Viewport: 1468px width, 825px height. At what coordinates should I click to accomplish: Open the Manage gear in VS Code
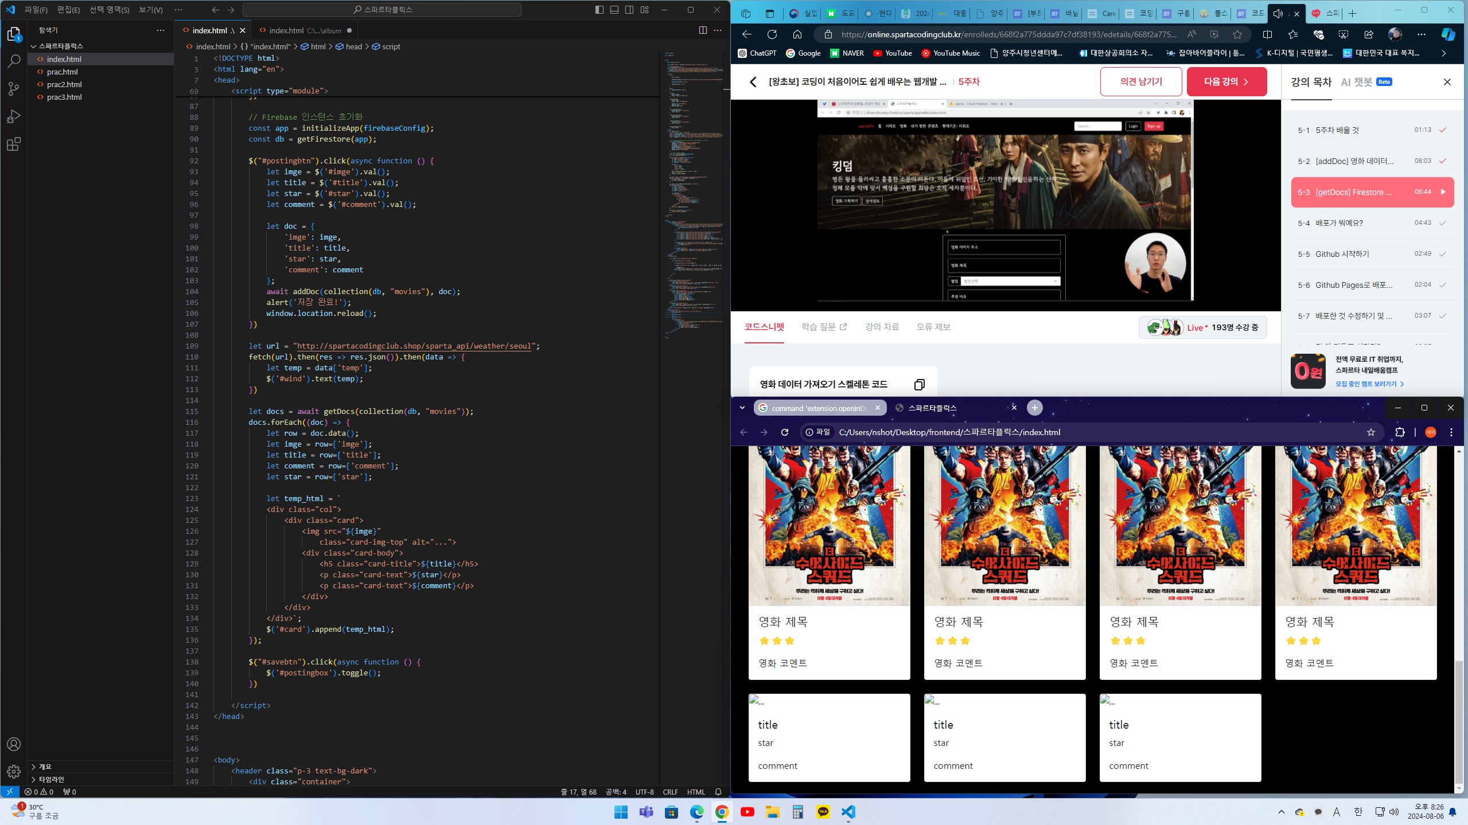point(14,772)
